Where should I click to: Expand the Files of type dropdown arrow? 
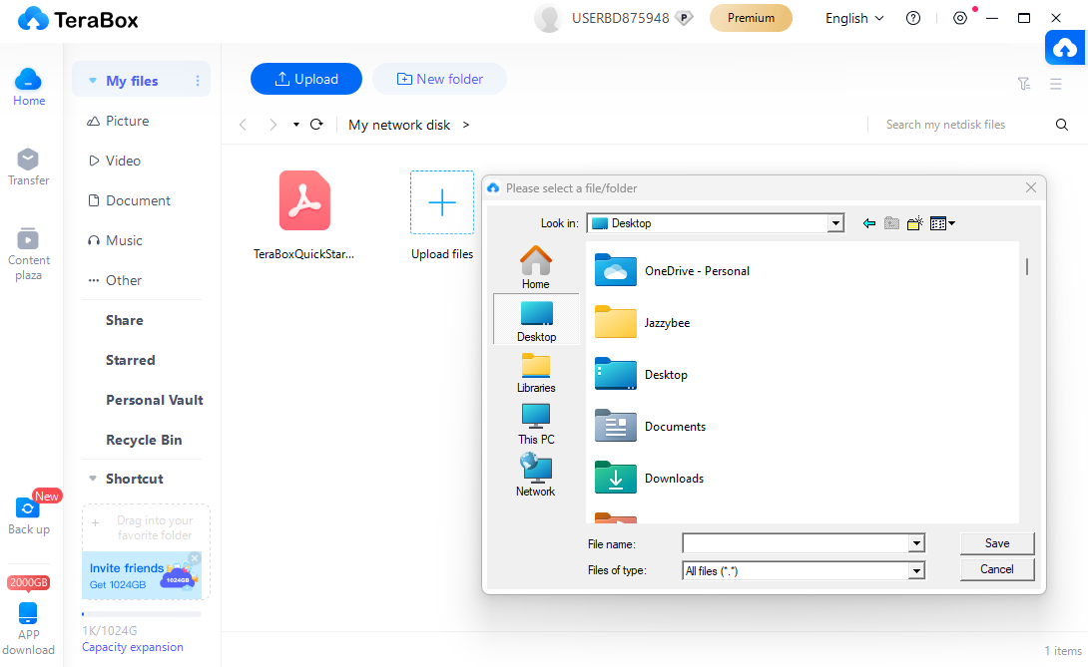pos(916,570)
